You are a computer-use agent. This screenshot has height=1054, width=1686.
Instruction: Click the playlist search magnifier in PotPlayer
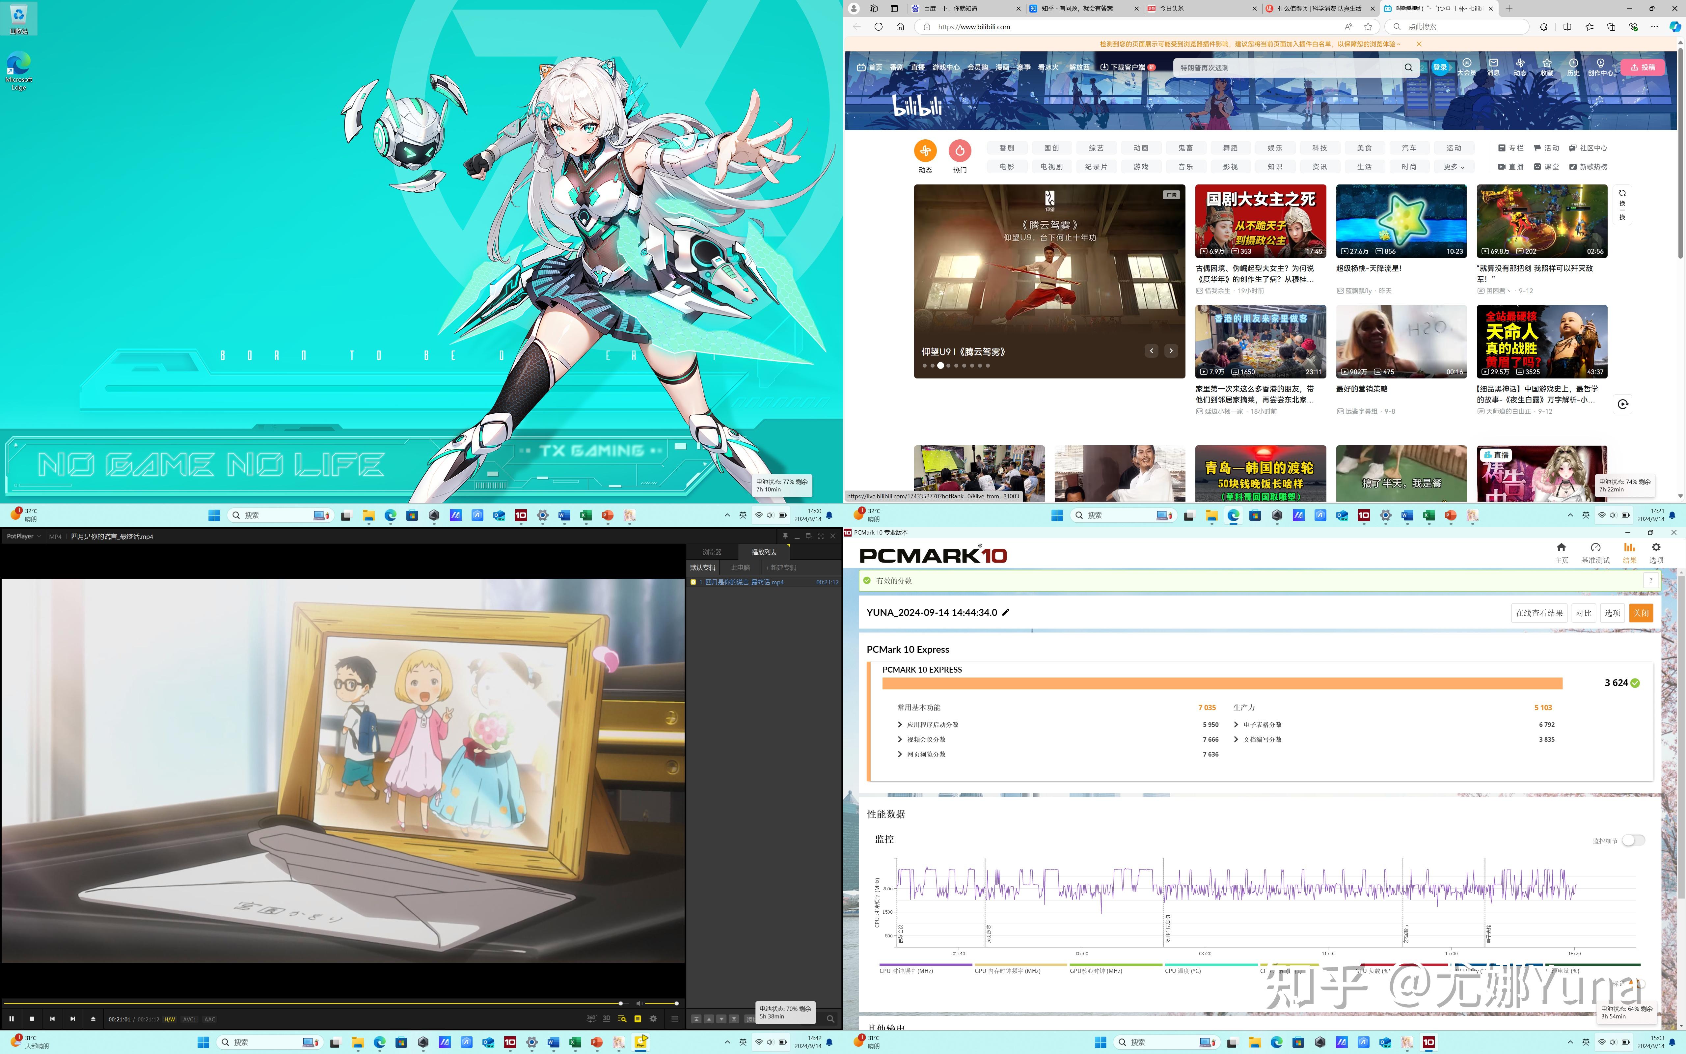(x=830, y=1018)
